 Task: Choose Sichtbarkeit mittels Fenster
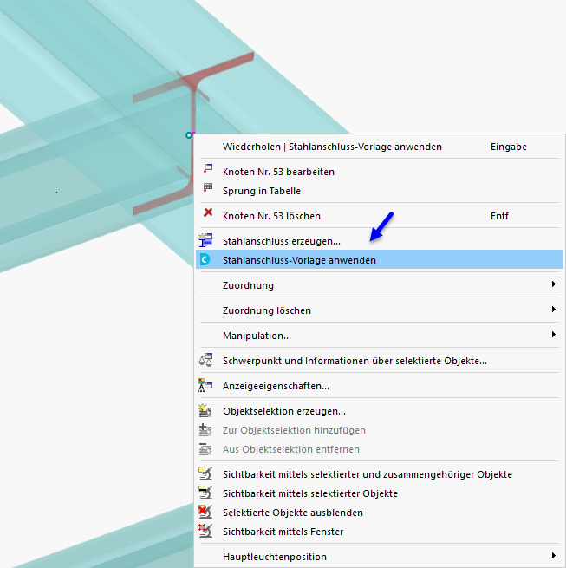(x=380, y=532)
